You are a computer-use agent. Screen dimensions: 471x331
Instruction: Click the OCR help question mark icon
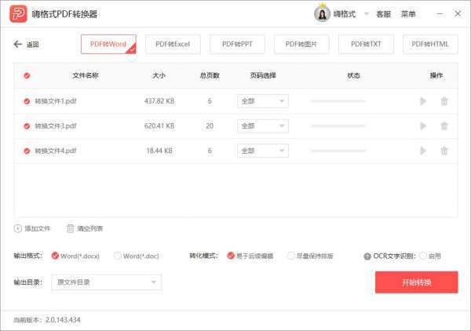click(x=367, y=256)
